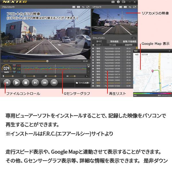
Task: Click the G-sensor graph cursor line
Action: pos(55,69)
